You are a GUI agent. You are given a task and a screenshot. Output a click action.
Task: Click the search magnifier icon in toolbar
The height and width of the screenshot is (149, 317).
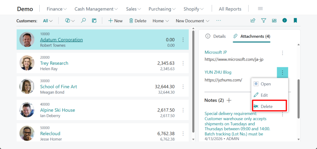pyautogui.click(x=83, y=21)
